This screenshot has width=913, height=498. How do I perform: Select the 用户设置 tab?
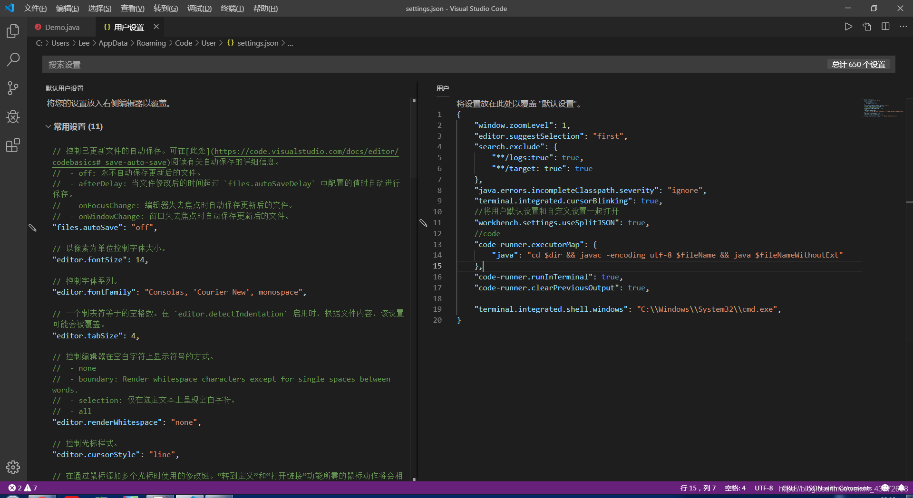click(x=129, y=27)
